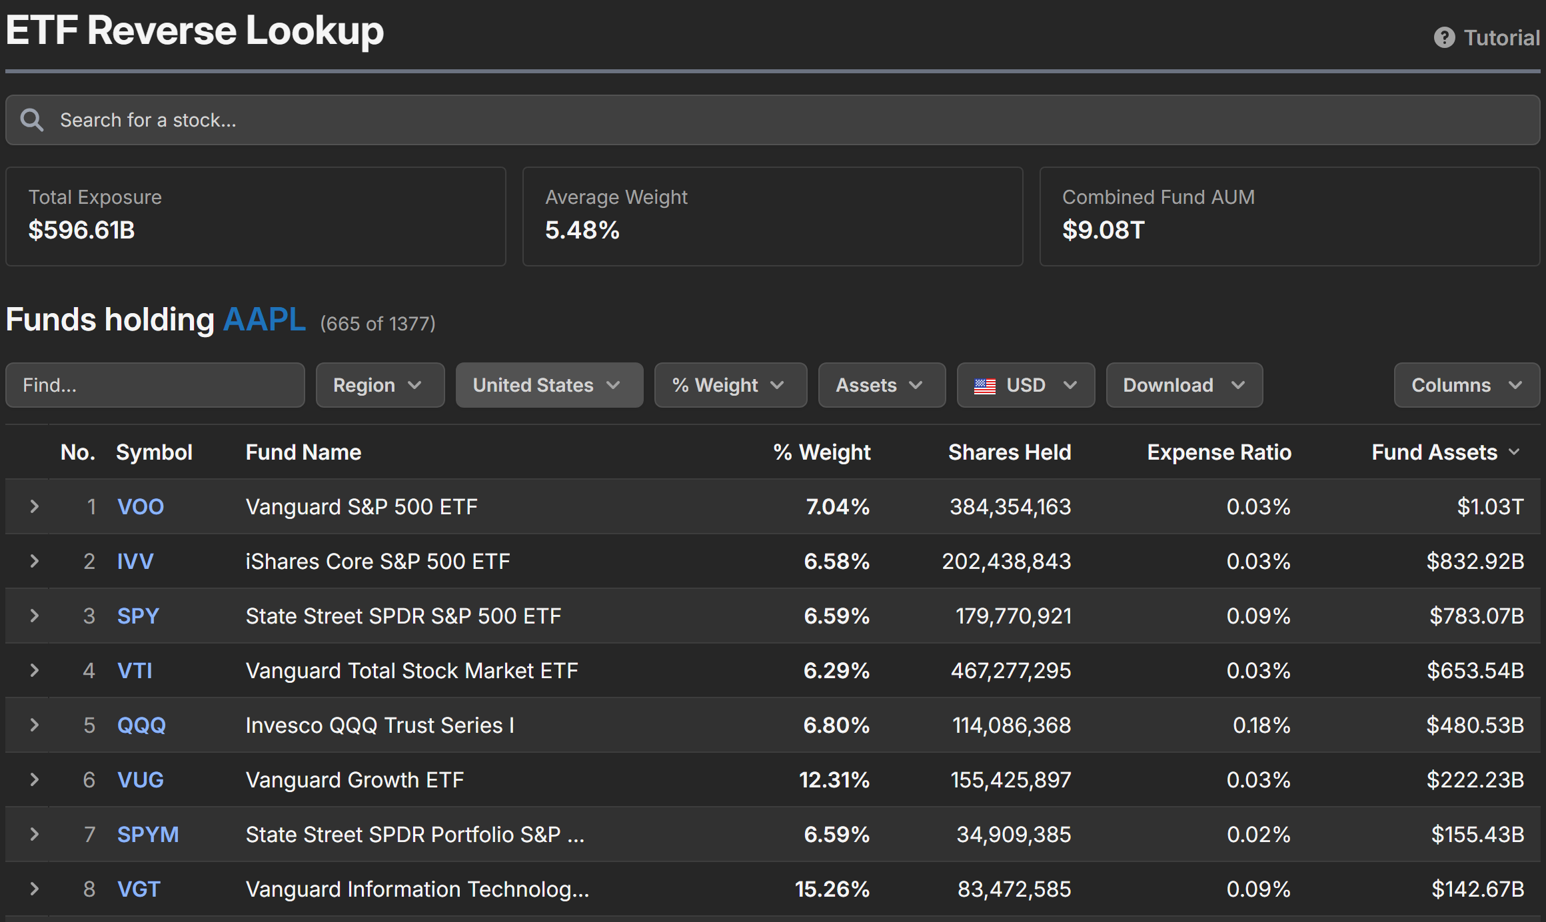Expand the SPYM row chevron
Screen dimensions: 1546x922
tap(35, 834)
